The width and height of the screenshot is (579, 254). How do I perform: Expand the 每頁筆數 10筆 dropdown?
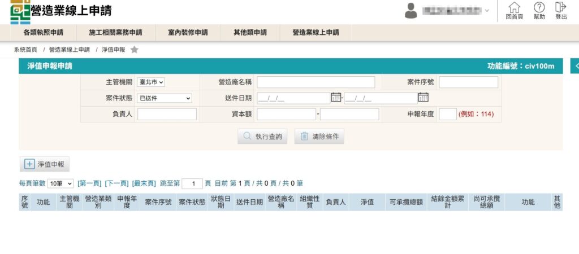(61, 183)
